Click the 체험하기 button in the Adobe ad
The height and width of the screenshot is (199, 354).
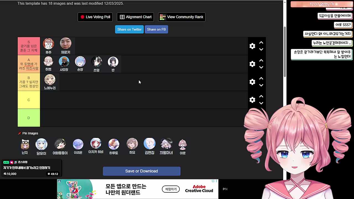coord(171,189)
